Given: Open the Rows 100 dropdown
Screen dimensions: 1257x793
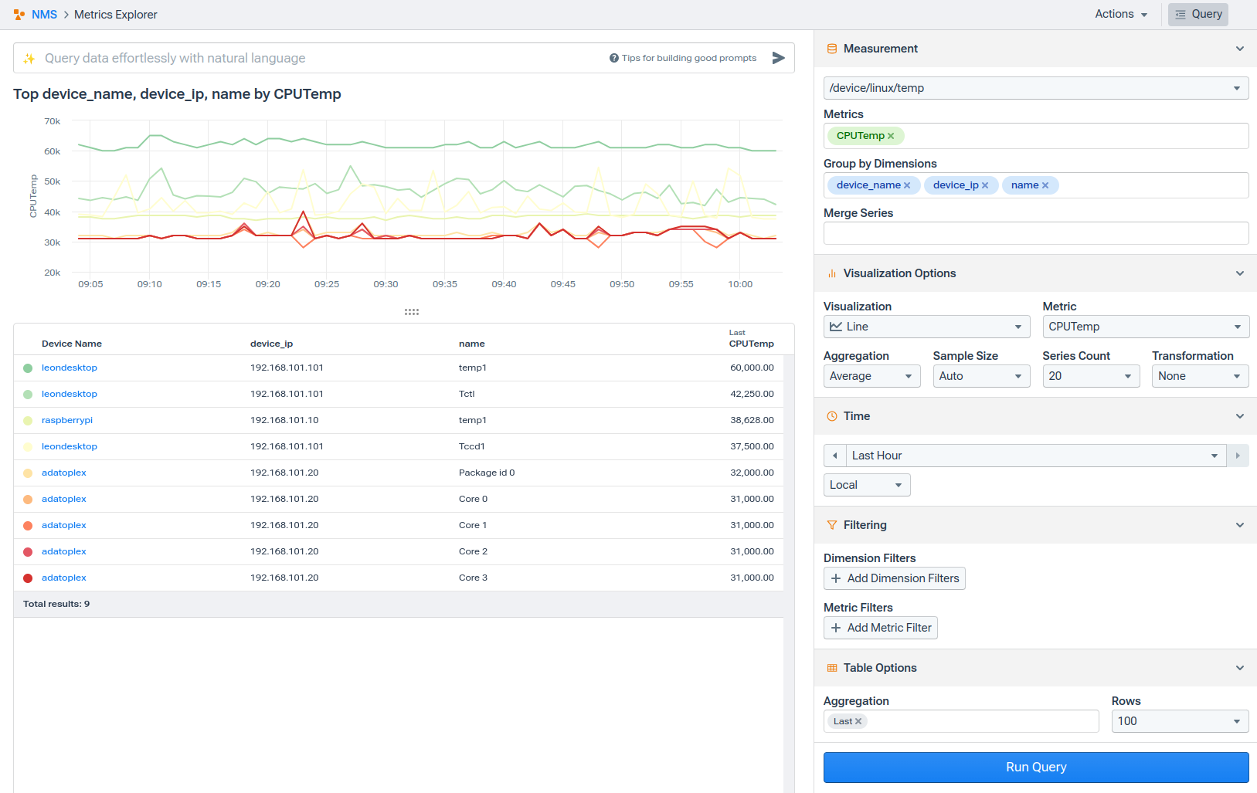Looking at the screenshot, I should (1181, 721).
